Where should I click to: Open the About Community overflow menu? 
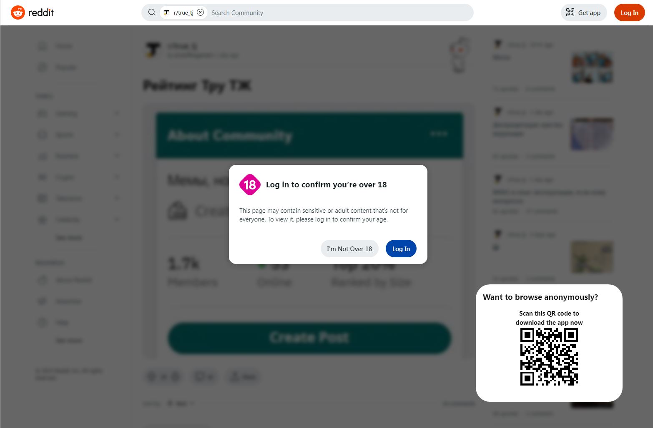coord(439,134)
